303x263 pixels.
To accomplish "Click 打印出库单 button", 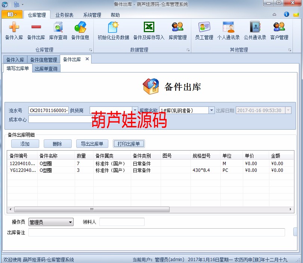I will (129, 144).
